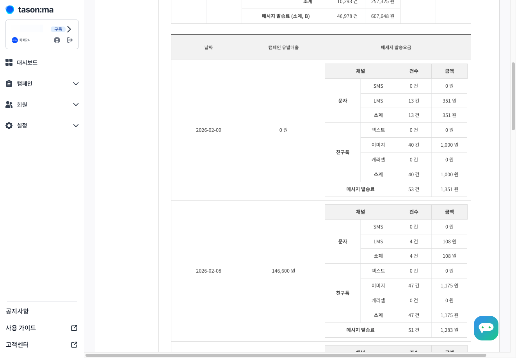Screen dimensions: 516x358
Task: Click the 607,648 원 total amount
Action: [x=383, y=16]
